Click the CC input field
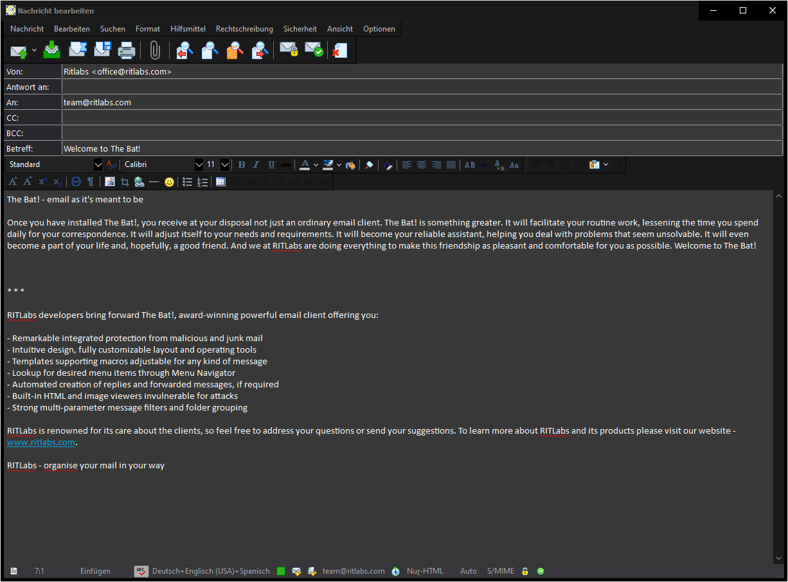The height and width of the screenshot is (582, 788). click(422, 118)
